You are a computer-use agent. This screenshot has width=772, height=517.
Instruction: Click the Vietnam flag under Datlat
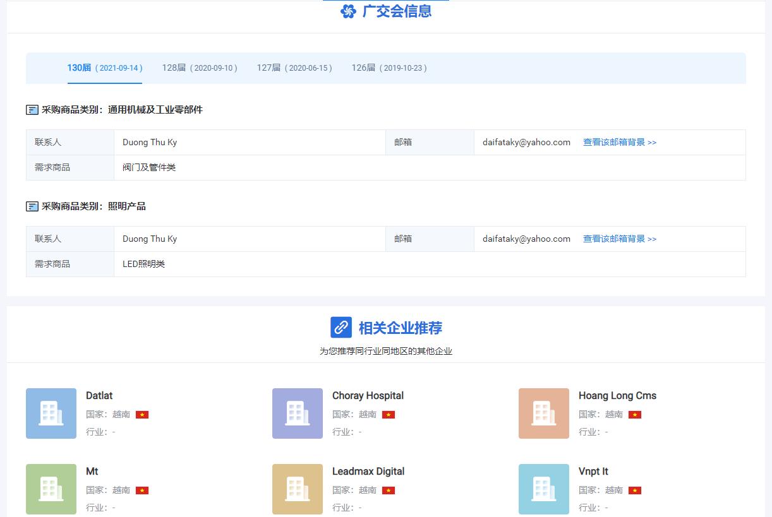click(x=142, y=415)
